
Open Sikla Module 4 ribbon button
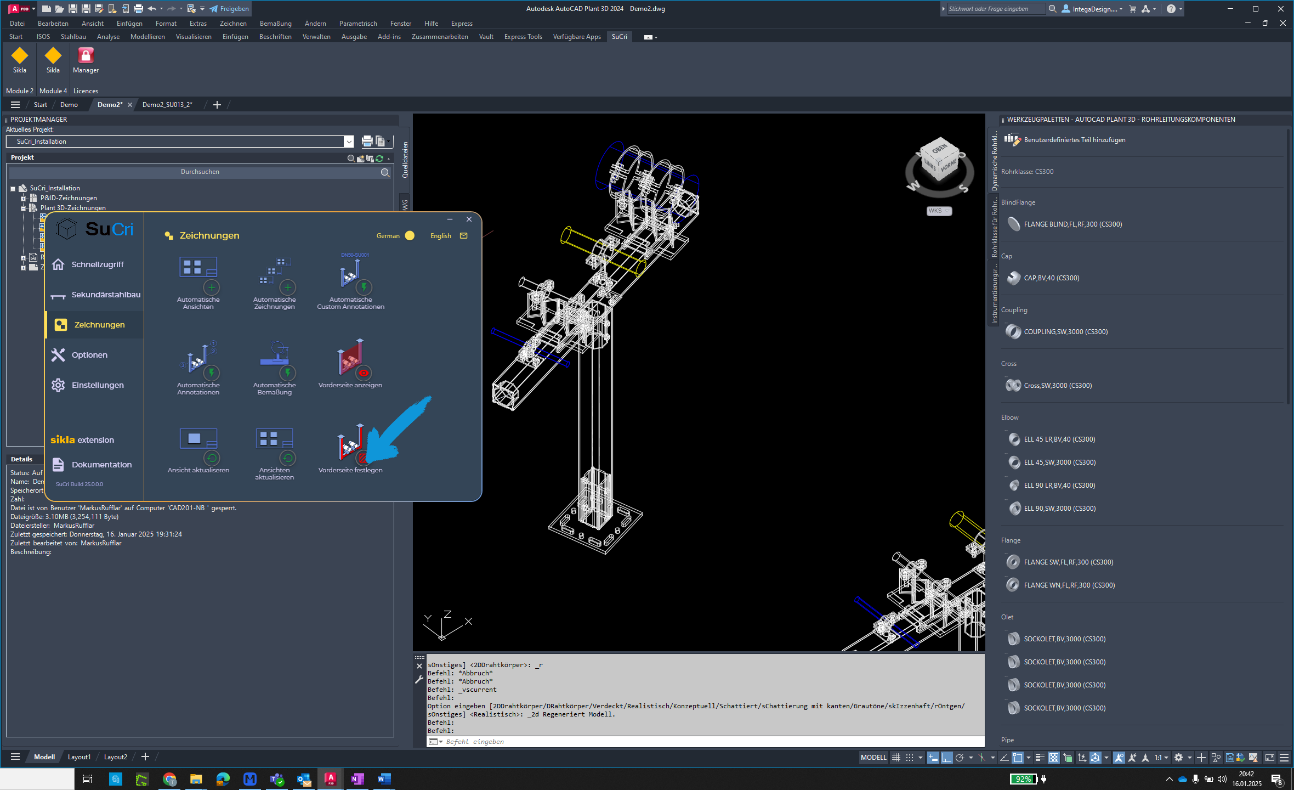click(53, 60)
